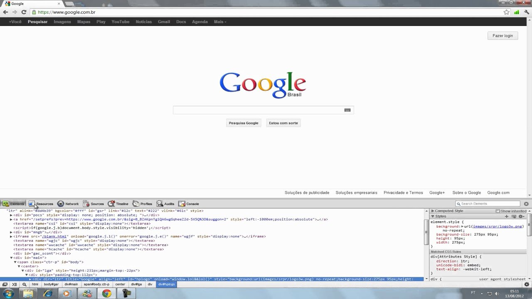Click the toggle element state icon
Viewport: 532px width, 299px height.
[514, 216]
